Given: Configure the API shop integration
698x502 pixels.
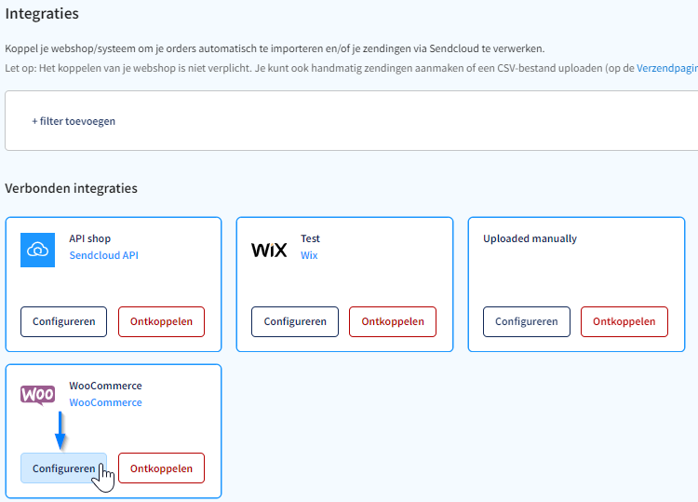Looking at the screenshot, I should [63, 321].
